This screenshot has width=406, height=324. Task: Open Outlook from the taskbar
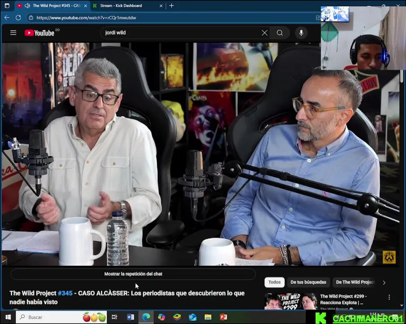click(x=192, y=317)
